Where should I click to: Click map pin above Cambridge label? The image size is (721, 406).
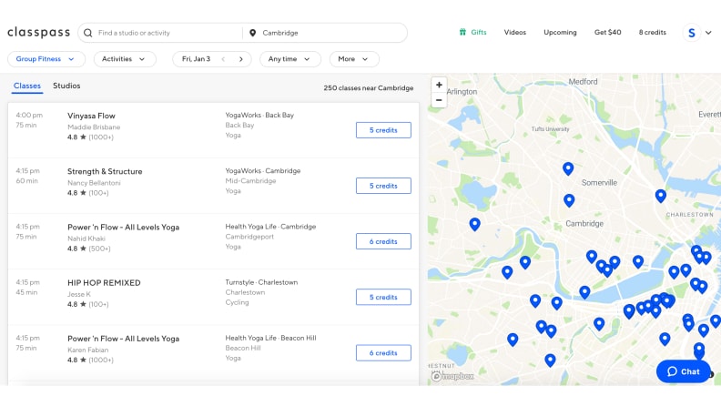[x=569, y=200]
